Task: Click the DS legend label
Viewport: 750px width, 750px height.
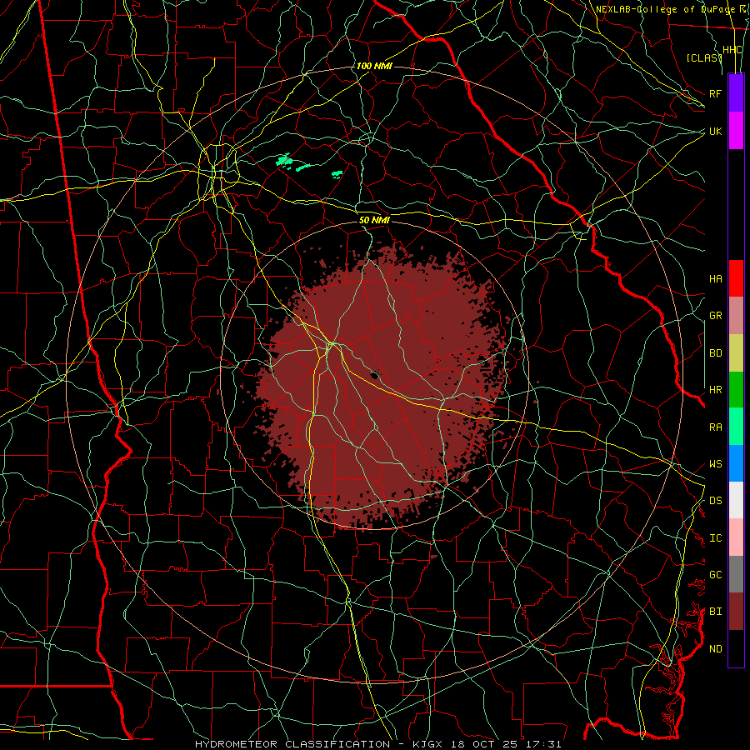Action: pos(715,501)
